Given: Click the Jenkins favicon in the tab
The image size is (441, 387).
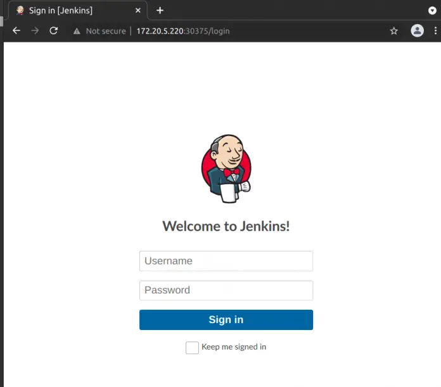Looking at the screenshot, I should tap(20, 11).
